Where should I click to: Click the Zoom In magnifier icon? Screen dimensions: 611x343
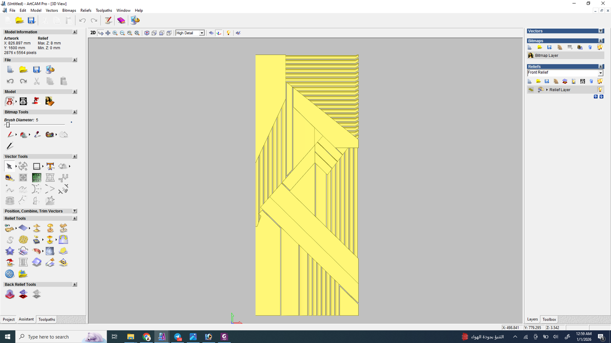pos(115,33)
